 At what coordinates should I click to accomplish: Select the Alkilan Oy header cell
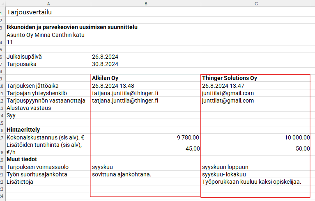click(146, 78)
